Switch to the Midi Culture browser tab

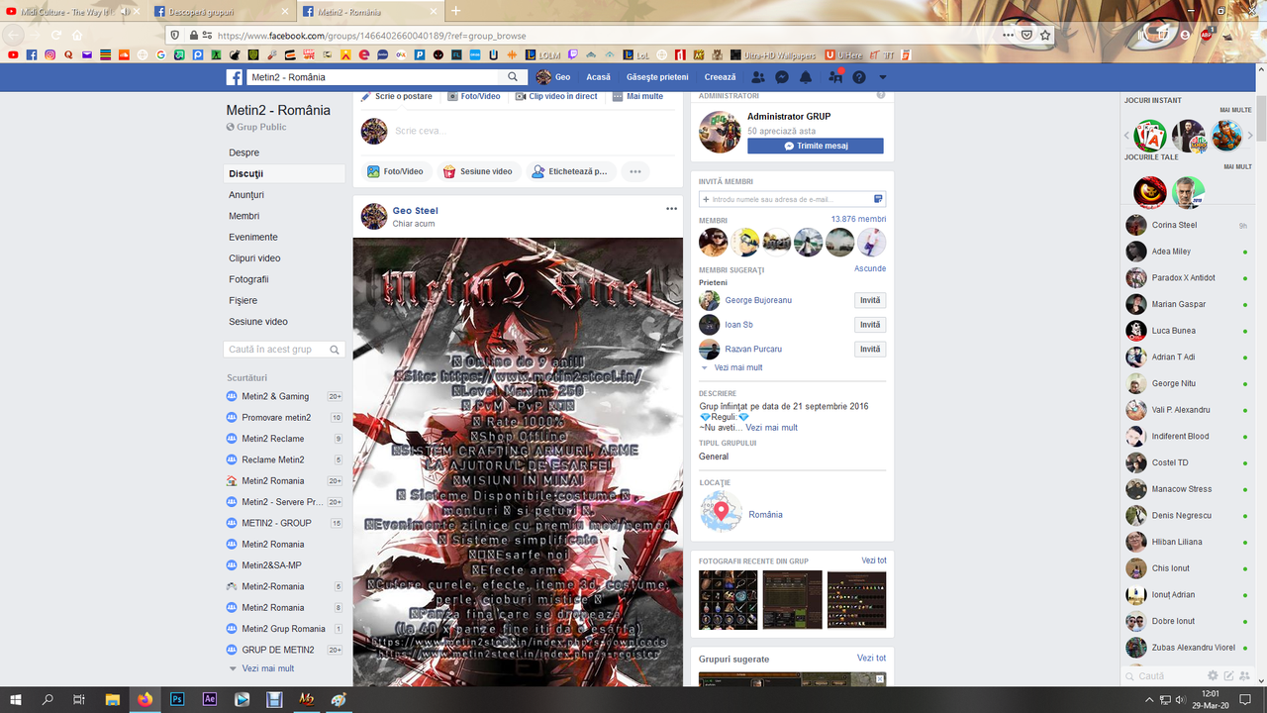pyautogui.click(x=74, y=11)
